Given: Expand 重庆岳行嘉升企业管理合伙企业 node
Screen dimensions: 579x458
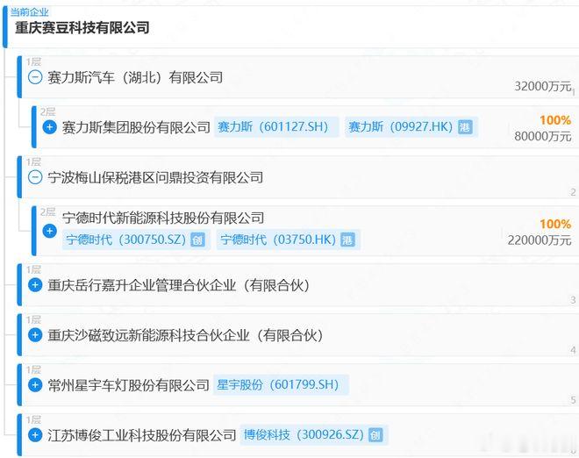Looking at the screenshot, I should point(35,285).
